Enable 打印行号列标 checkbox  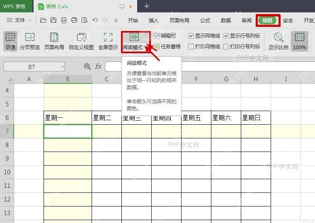226,47
